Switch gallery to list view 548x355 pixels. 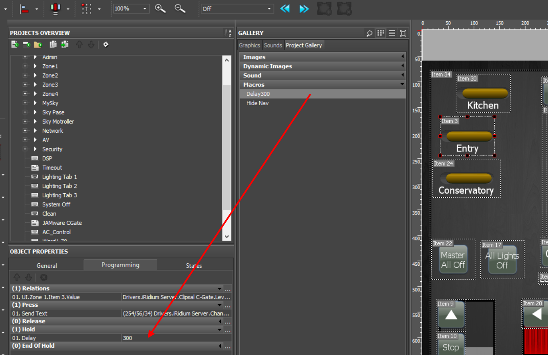tap(392, 33)
